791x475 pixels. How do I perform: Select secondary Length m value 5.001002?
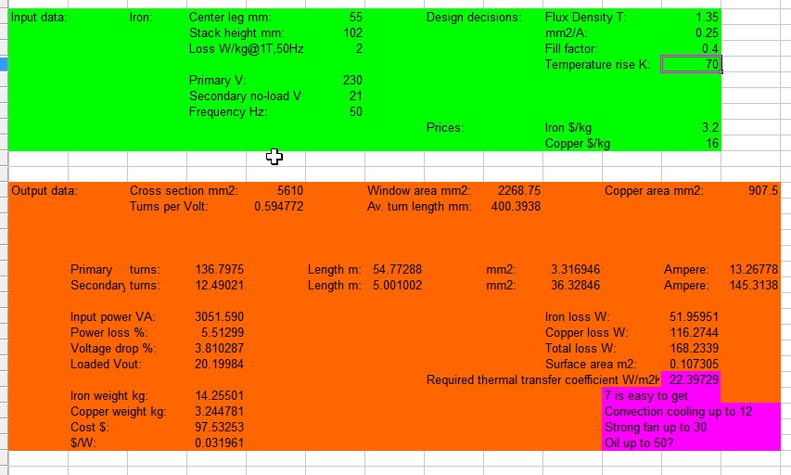398,285
